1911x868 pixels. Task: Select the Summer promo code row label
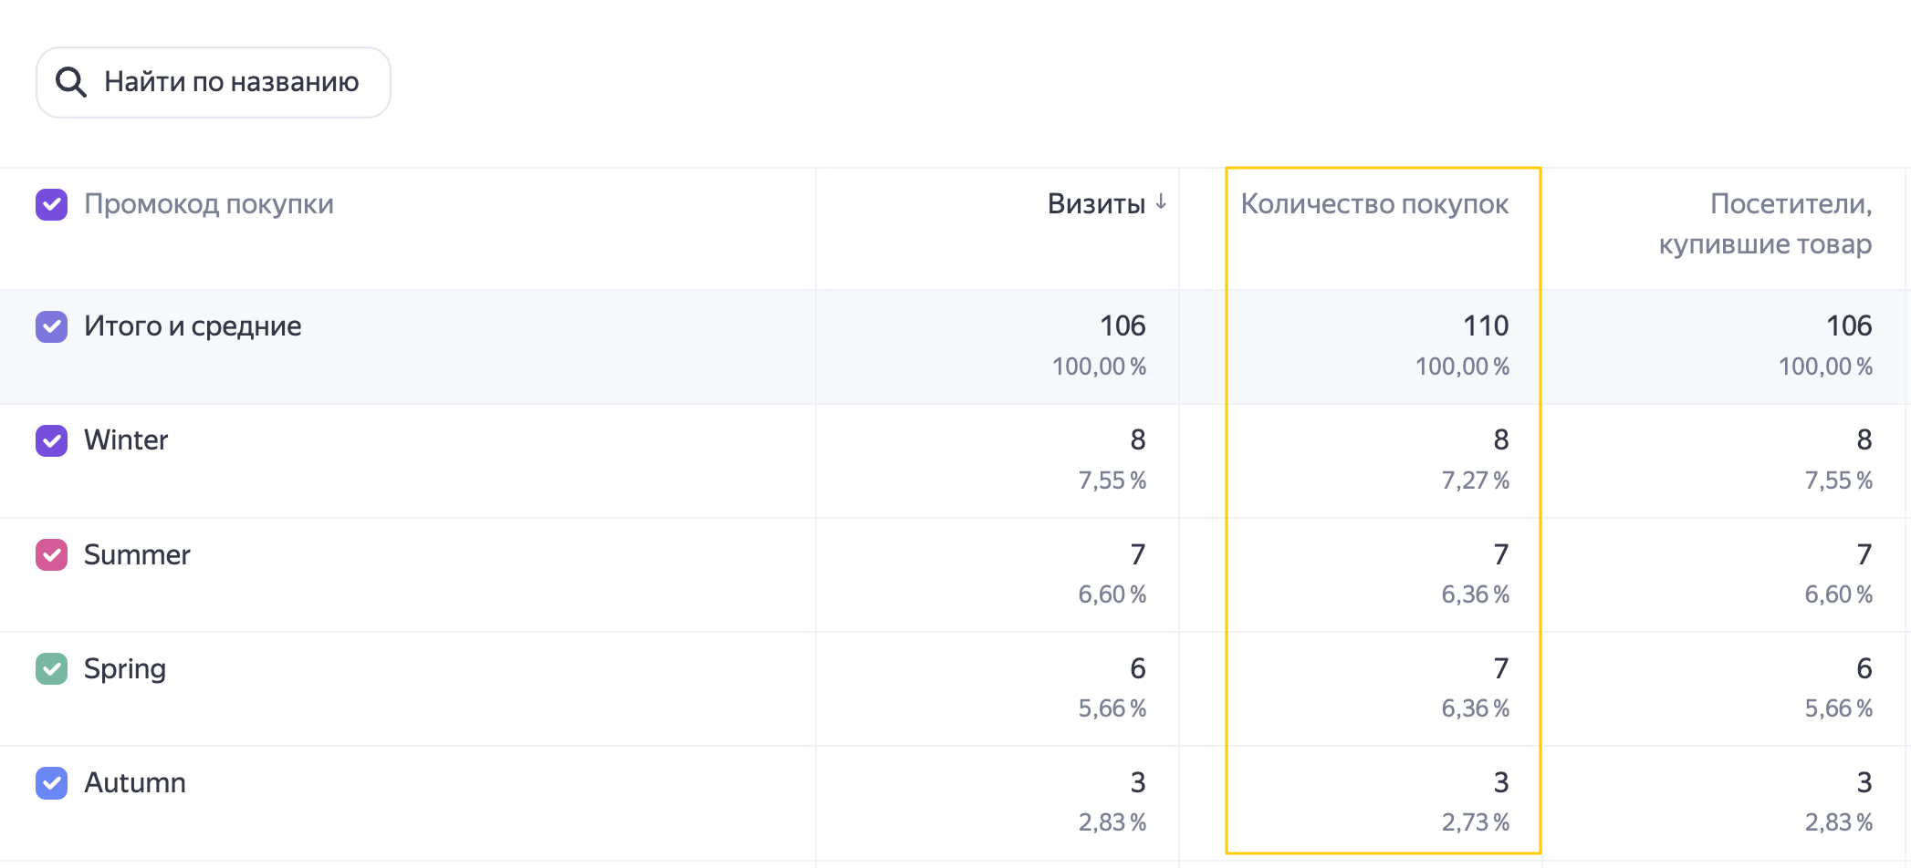[x=137, y=554]
